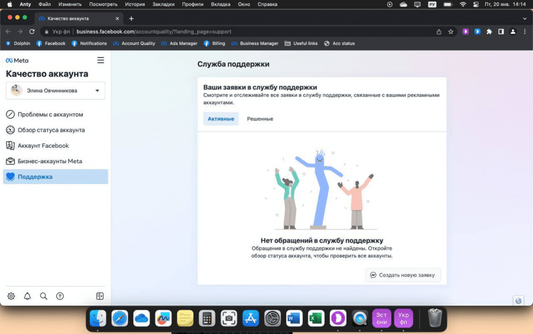
Task: Open Microsoft Word from the dock
Action: point(294,319)
